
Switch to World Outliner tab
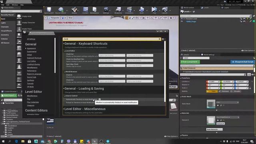pyautogui.click(x=189, y=8)
